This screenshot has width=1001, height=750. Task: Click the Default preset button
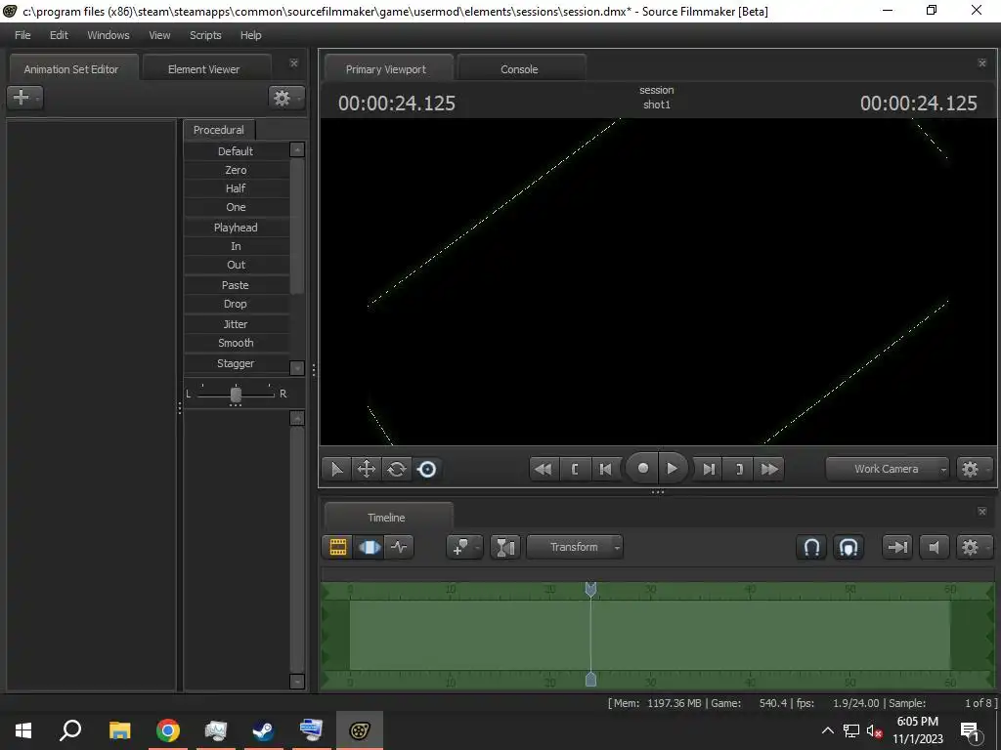click(x=236, y=151)
